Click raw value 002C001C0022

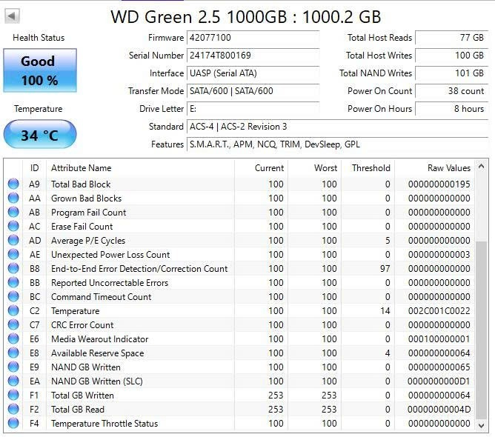point(439,311)
